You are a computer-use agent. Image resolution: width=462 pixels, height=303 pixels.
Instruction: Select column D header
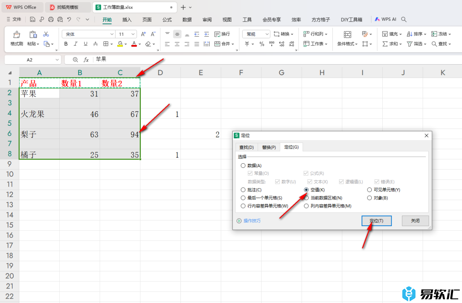(x=160, y=72)
